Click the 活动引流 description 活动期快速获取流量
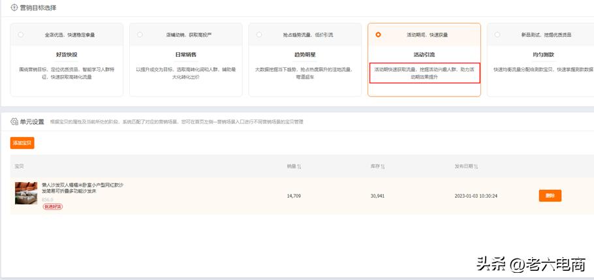 [424, 74]
